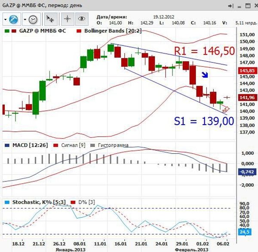This screenshot has width=258, height=252.
Task: Click the 16.01 date on time axis
Action: [x=120, y=244]
